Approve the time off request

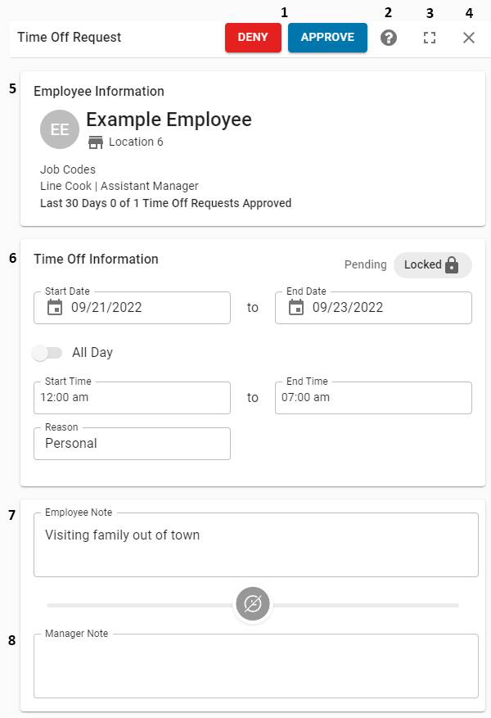327,37
